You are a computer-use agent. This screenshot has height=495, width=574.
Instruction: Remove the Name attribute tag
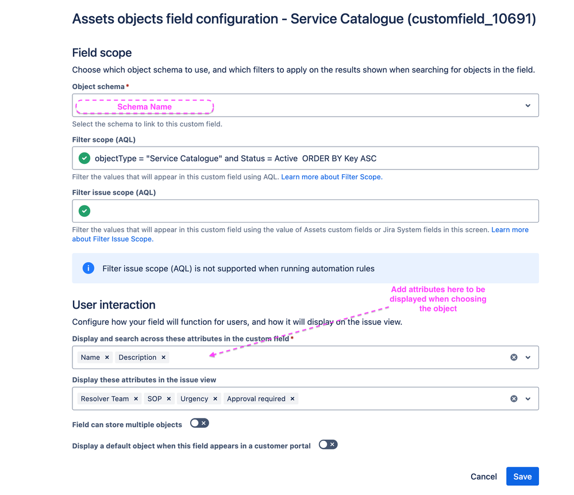click(107, 357)
